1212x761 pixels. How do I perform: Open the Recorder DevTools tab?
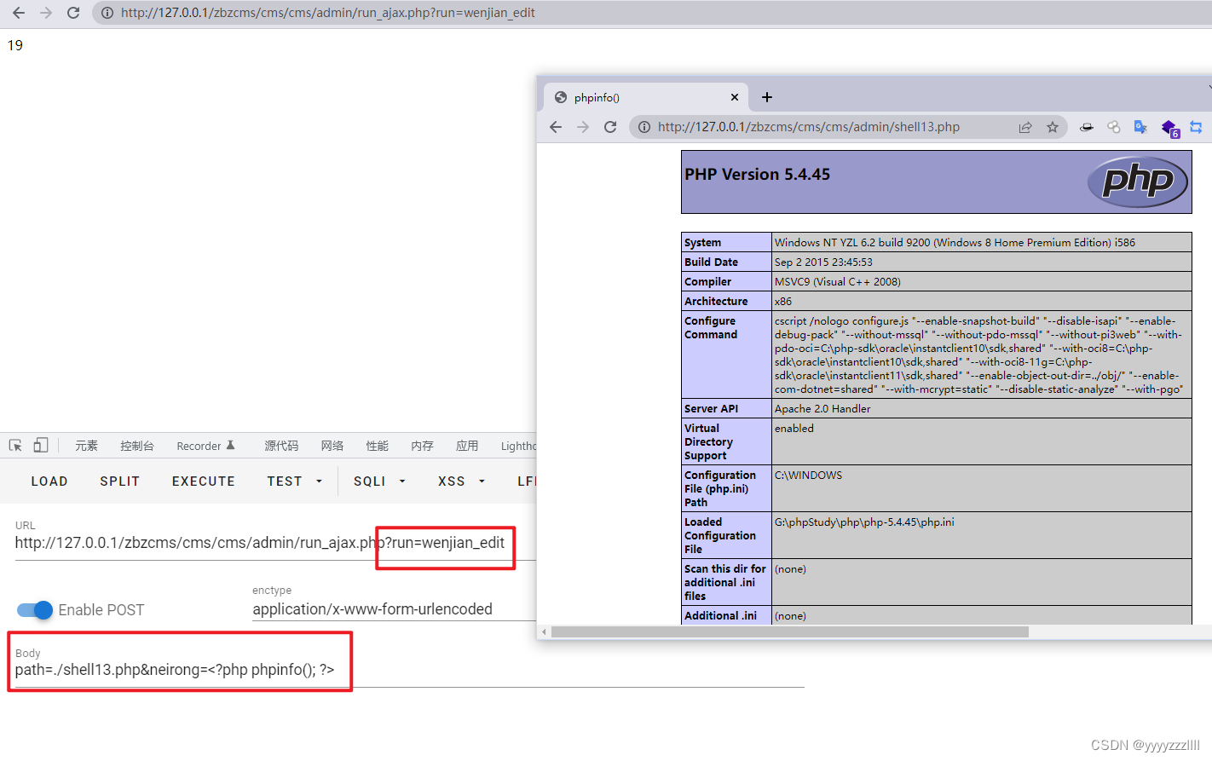pyautogui.click(x=205, y=446)
